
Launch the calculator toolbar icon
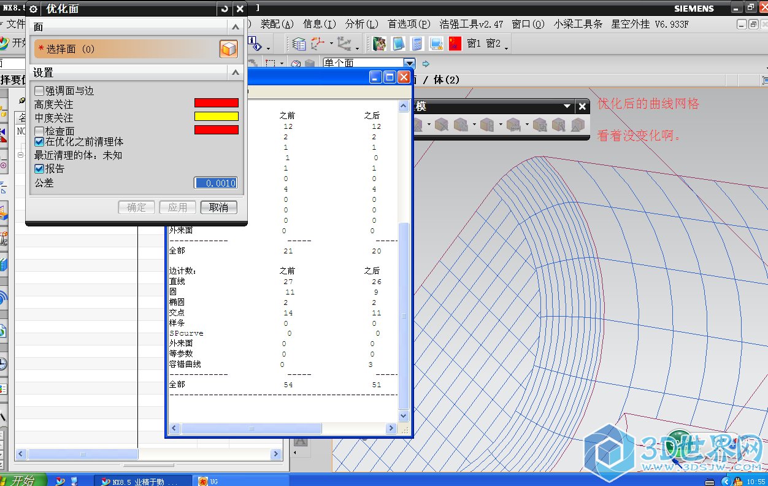tap(417, 44)
